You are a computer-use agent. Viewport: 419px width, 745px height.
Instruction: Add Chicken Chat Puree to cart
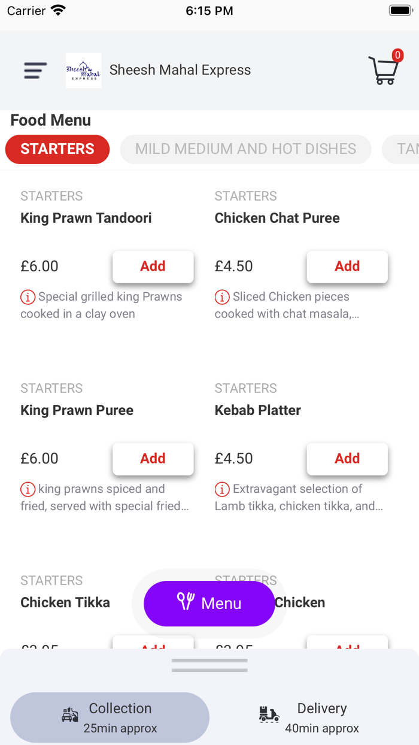(347, 266)
